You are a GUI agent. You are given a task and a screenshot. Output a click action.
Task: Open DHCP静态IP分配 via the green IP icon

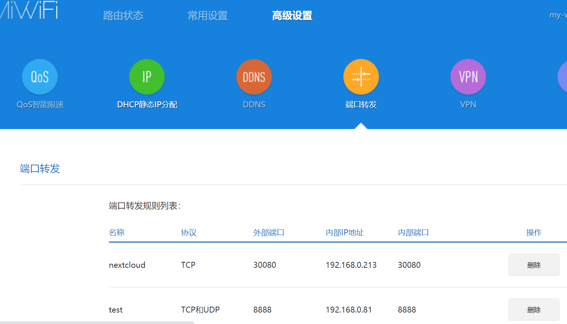tap(147, 77)
